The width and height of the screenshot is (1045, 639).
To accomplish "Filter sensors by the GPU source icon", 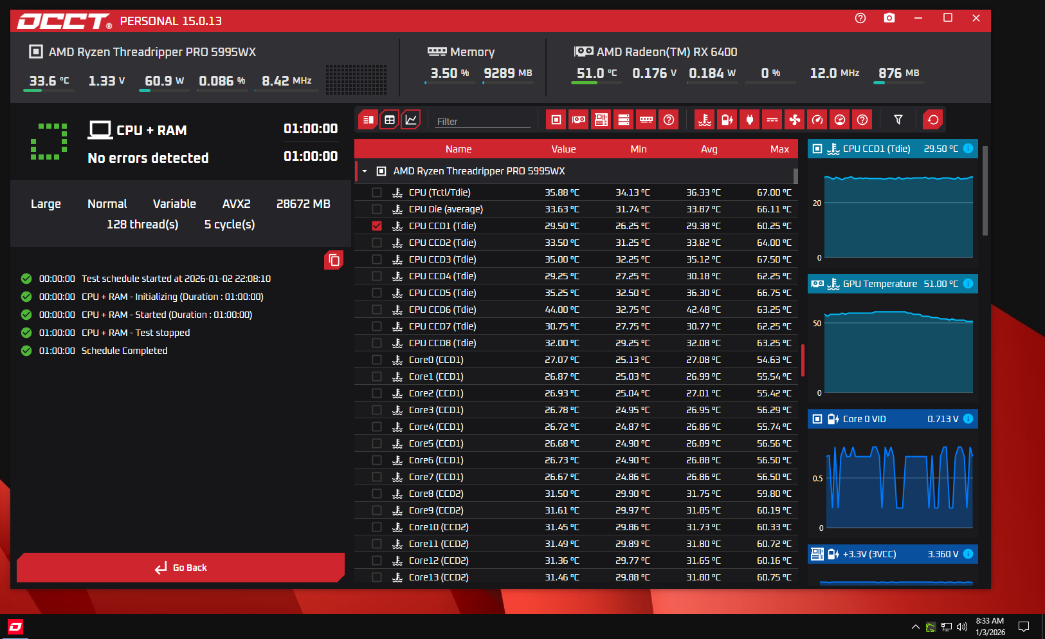I will pos(579,120).
